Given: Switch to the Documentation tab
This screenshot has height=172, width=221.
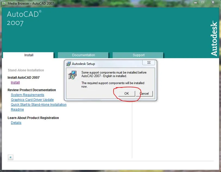Looking at the screenshot, I should tap(83, 55).
